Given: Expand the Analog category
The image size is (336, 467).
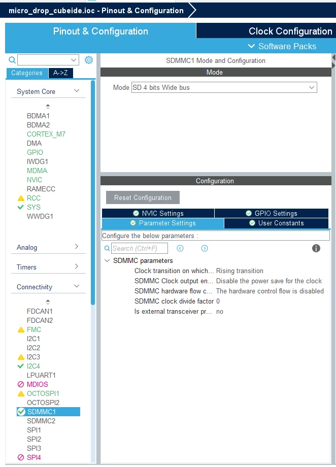Looking at the screenshot, I should pos(77,246).
